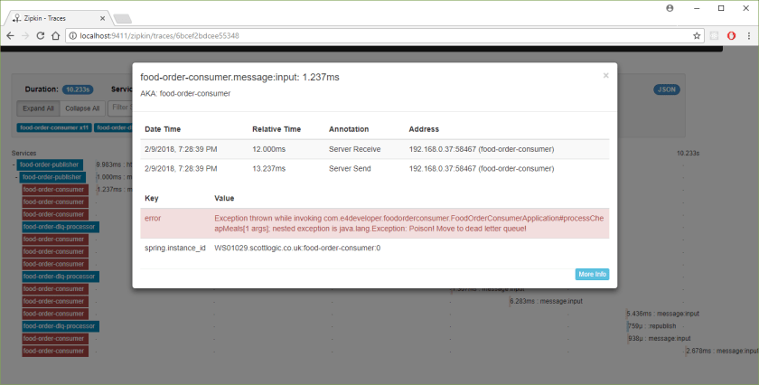Bookmark this page with star icon
Image resolution: width=759 pixels, height=385 pixels.
697,35
